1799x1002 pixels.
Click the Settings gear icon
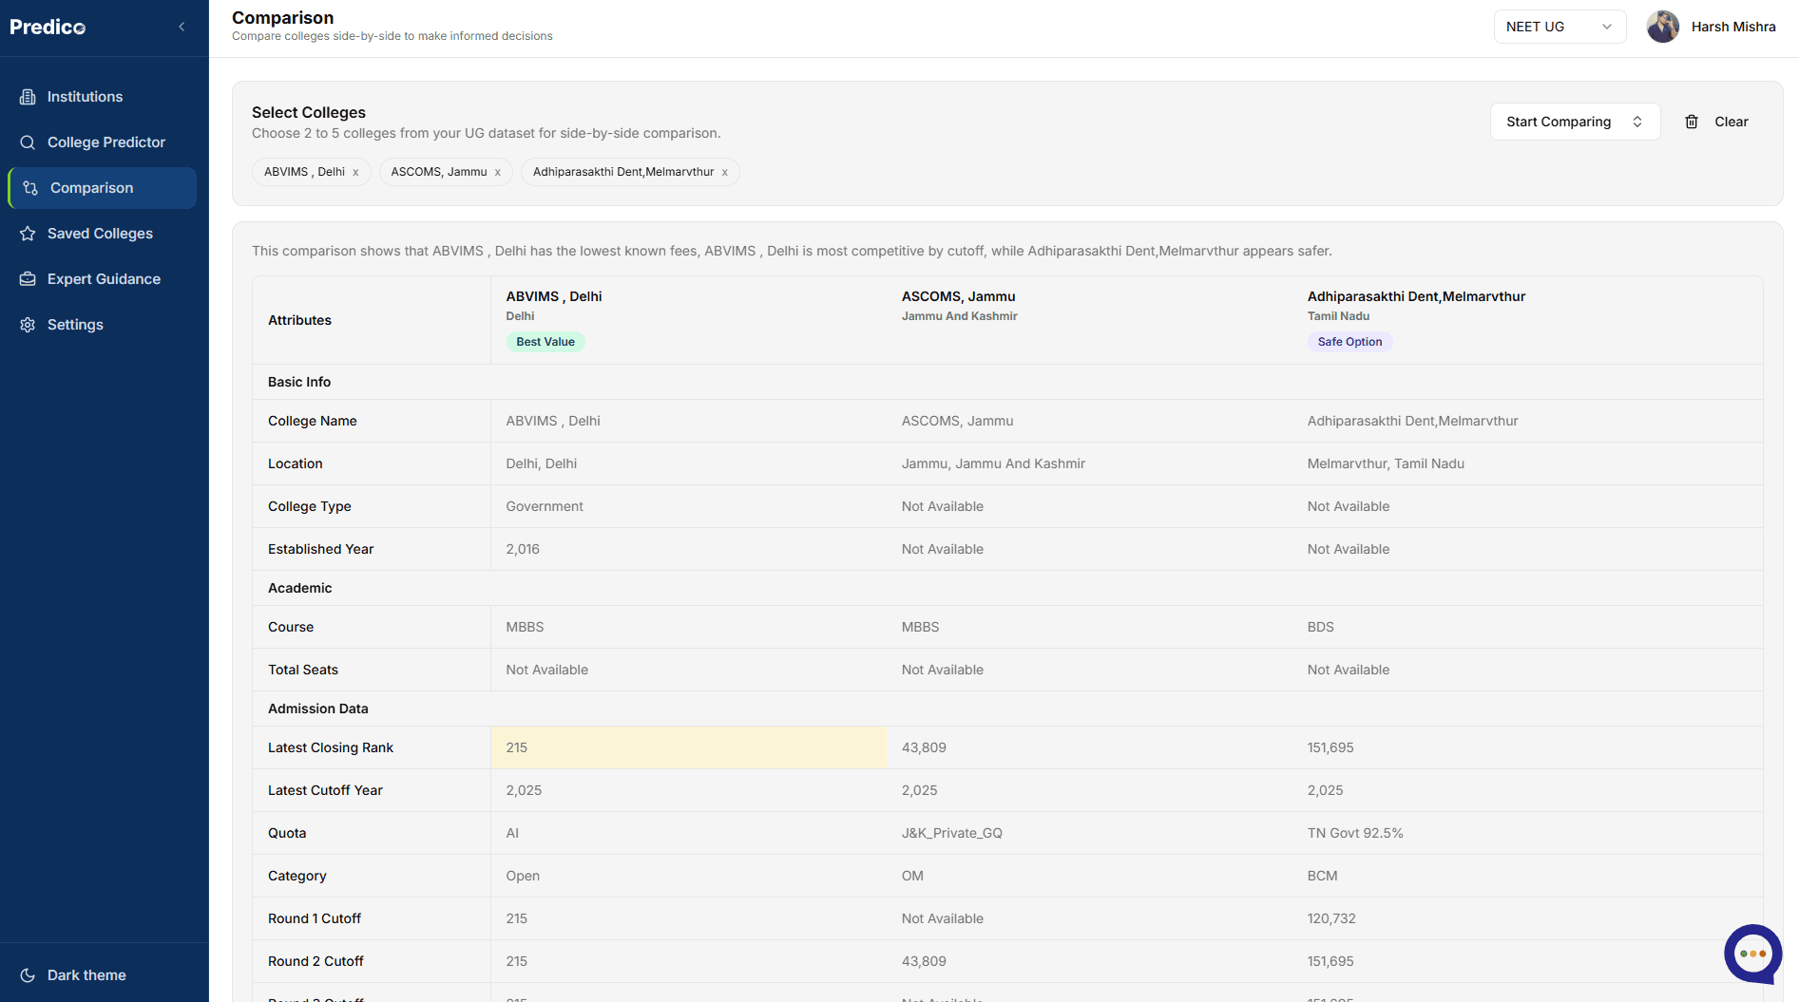(28, 325)
